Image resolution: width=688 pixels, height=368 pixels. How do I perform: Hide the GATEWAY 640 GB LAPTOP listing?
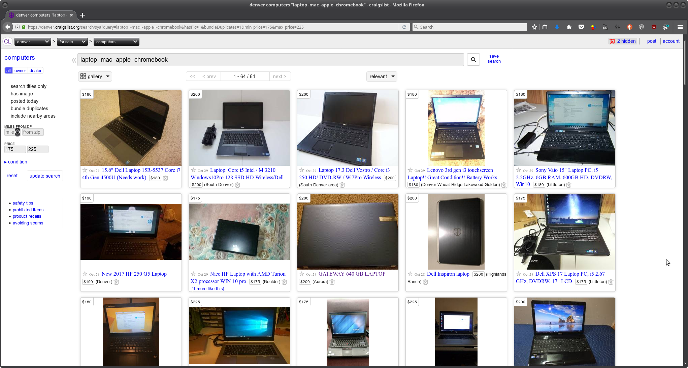[x=332, y=282]
